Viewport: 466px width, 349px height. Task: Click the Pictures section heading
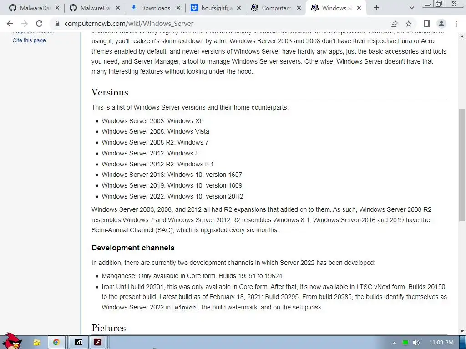pyautogui.click(x=108, y=328)
